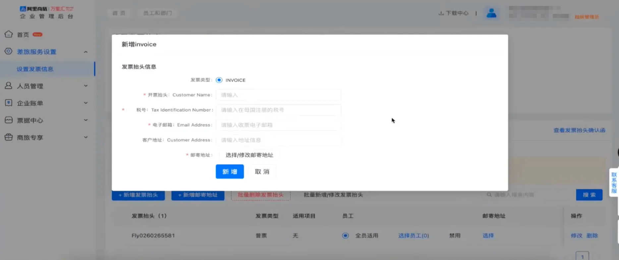Click the 人员管理 person icon

pyautogui.click(x=9, y=86)
